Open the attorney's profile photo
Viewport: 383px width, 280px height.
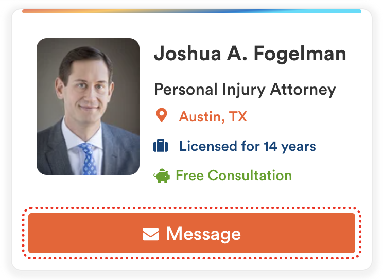click(x=88, y=107)
